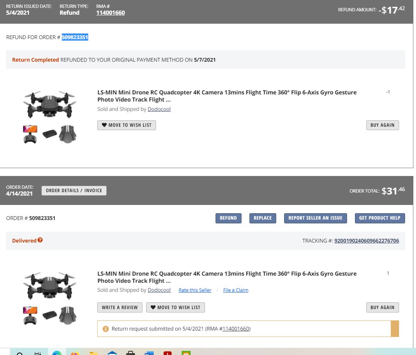Click Report Seller An Issue
Image resolution: width=416 pixels, height=355 pixels.
315,218
